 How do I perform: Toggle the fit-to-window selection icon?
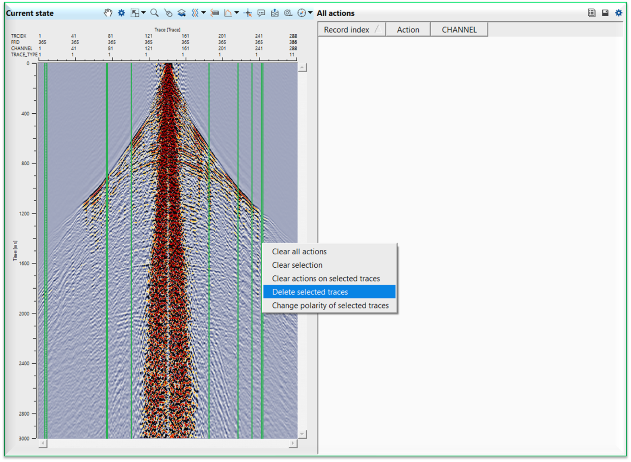click(135, 12)
